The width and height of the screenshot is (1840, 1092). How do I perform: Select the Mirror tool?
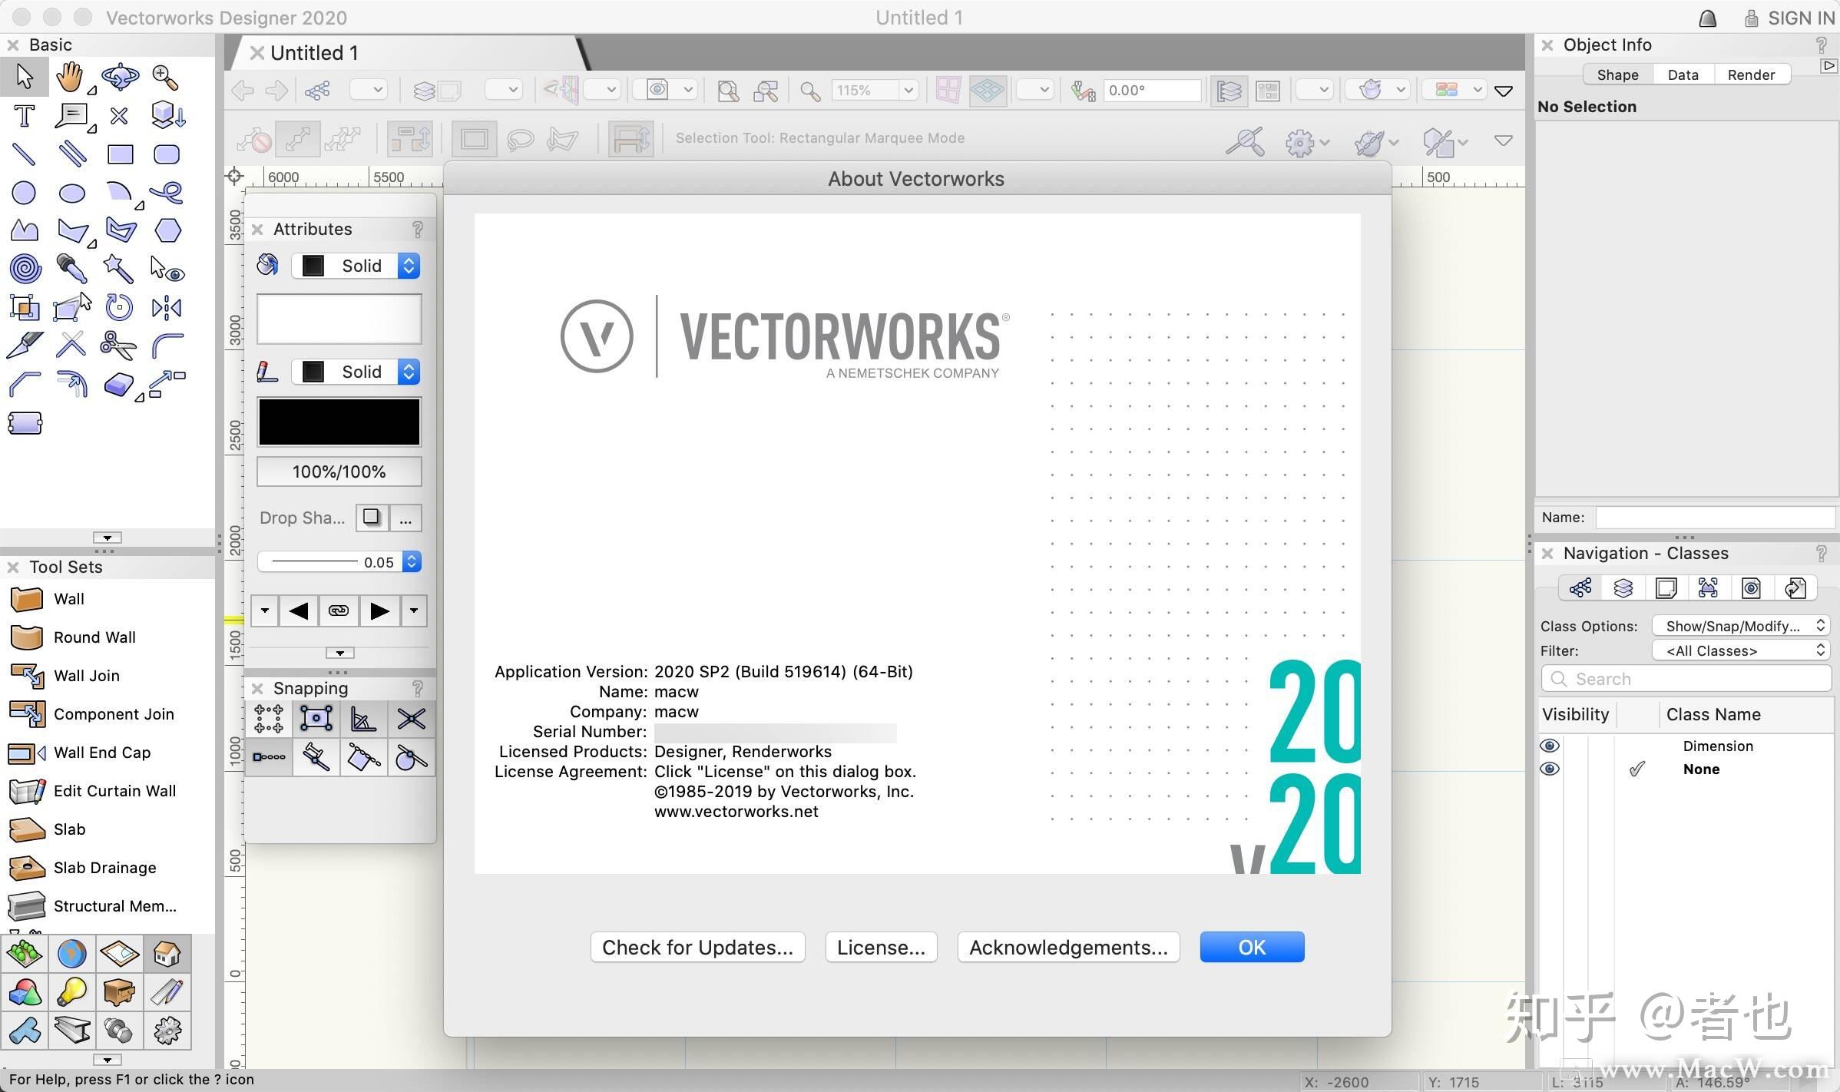click(167, 307)
